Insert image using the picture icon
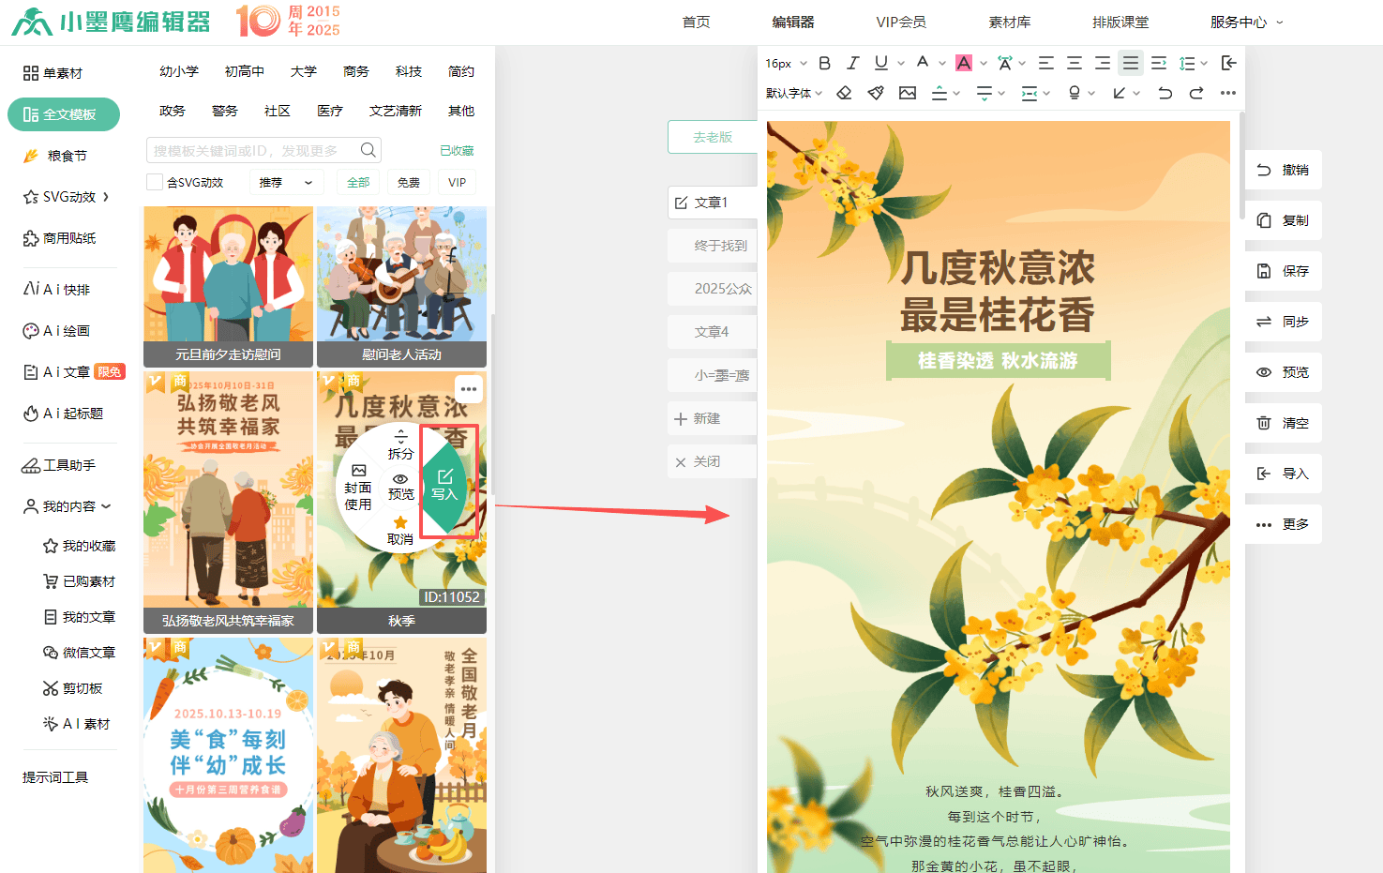 pos(907,93)
